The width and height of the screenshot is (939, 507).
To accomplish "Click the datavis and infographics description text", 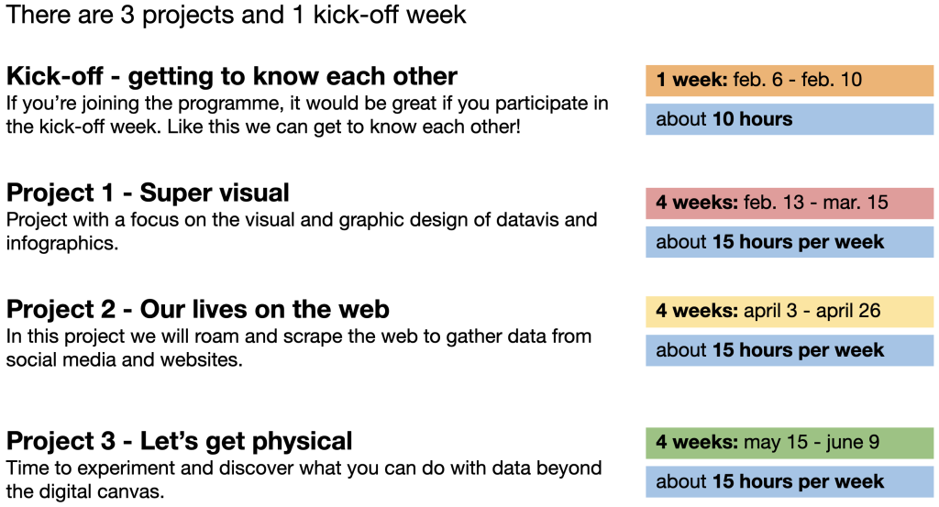I will 302,232.
